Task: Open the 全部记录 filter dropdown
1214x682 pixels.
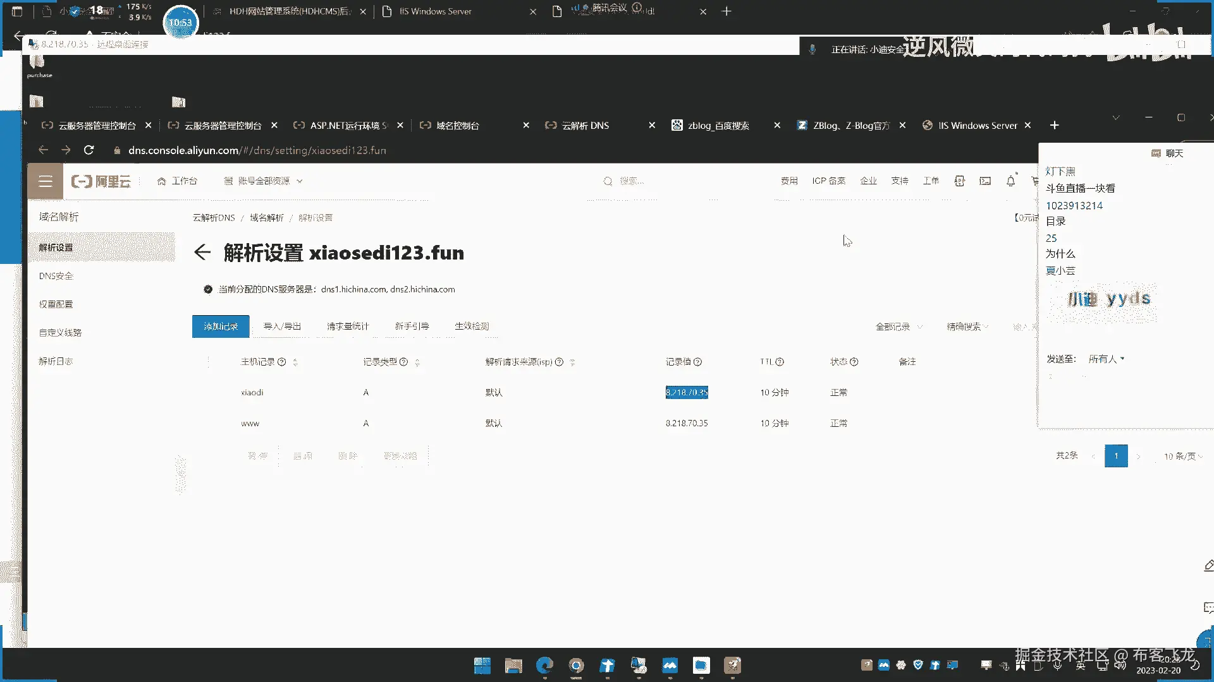Action: tap(898, 326)
